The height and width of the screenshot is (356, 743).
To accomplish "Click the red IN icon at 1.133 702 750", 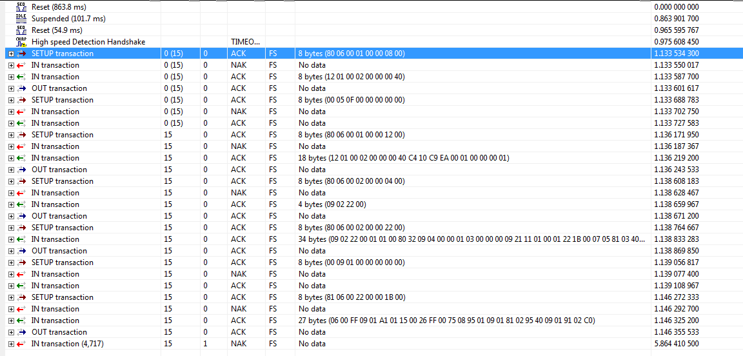I will 22,112.
